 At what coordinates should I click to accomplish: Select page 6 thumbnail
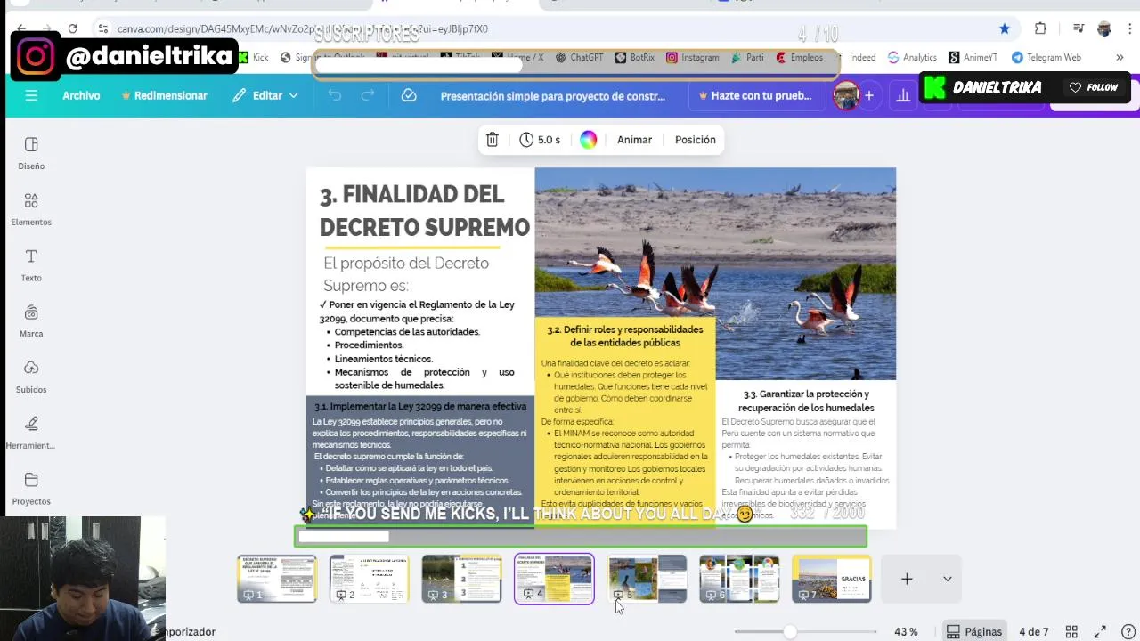coord(739,579)
